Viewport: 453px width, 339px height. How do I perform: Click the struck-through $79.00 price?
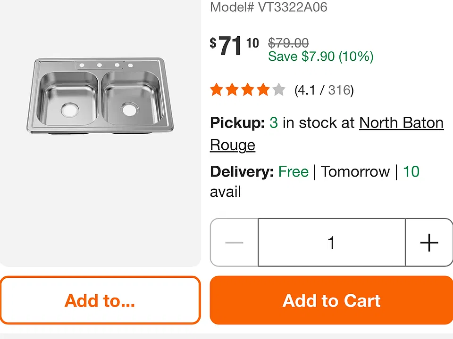coord(288,43)
